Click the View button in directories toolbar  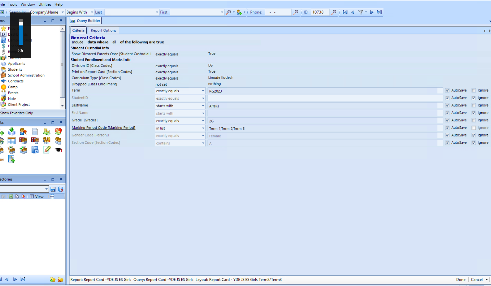click(37, 197)
